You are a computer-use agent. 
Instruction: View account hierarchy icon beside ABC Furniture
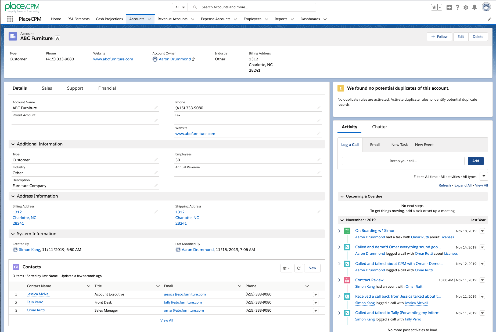(57, 38)
